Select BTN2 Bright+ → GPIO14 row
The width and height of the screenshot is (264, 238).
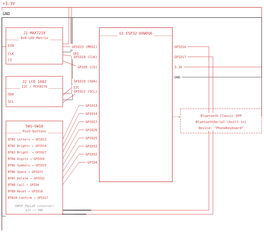27,146
